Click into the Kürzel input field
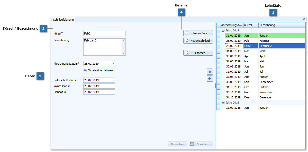The image size is (308, 152). [x=104, y=33]
